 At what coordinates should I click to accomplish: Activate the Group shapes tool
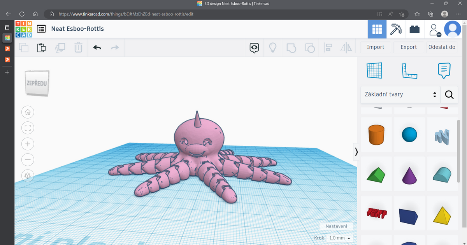point(291,47)
